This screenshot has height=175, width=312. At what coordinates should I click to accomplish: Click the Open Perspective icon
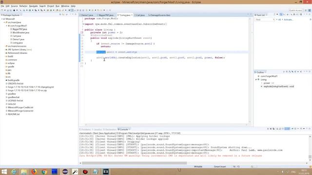306,10
